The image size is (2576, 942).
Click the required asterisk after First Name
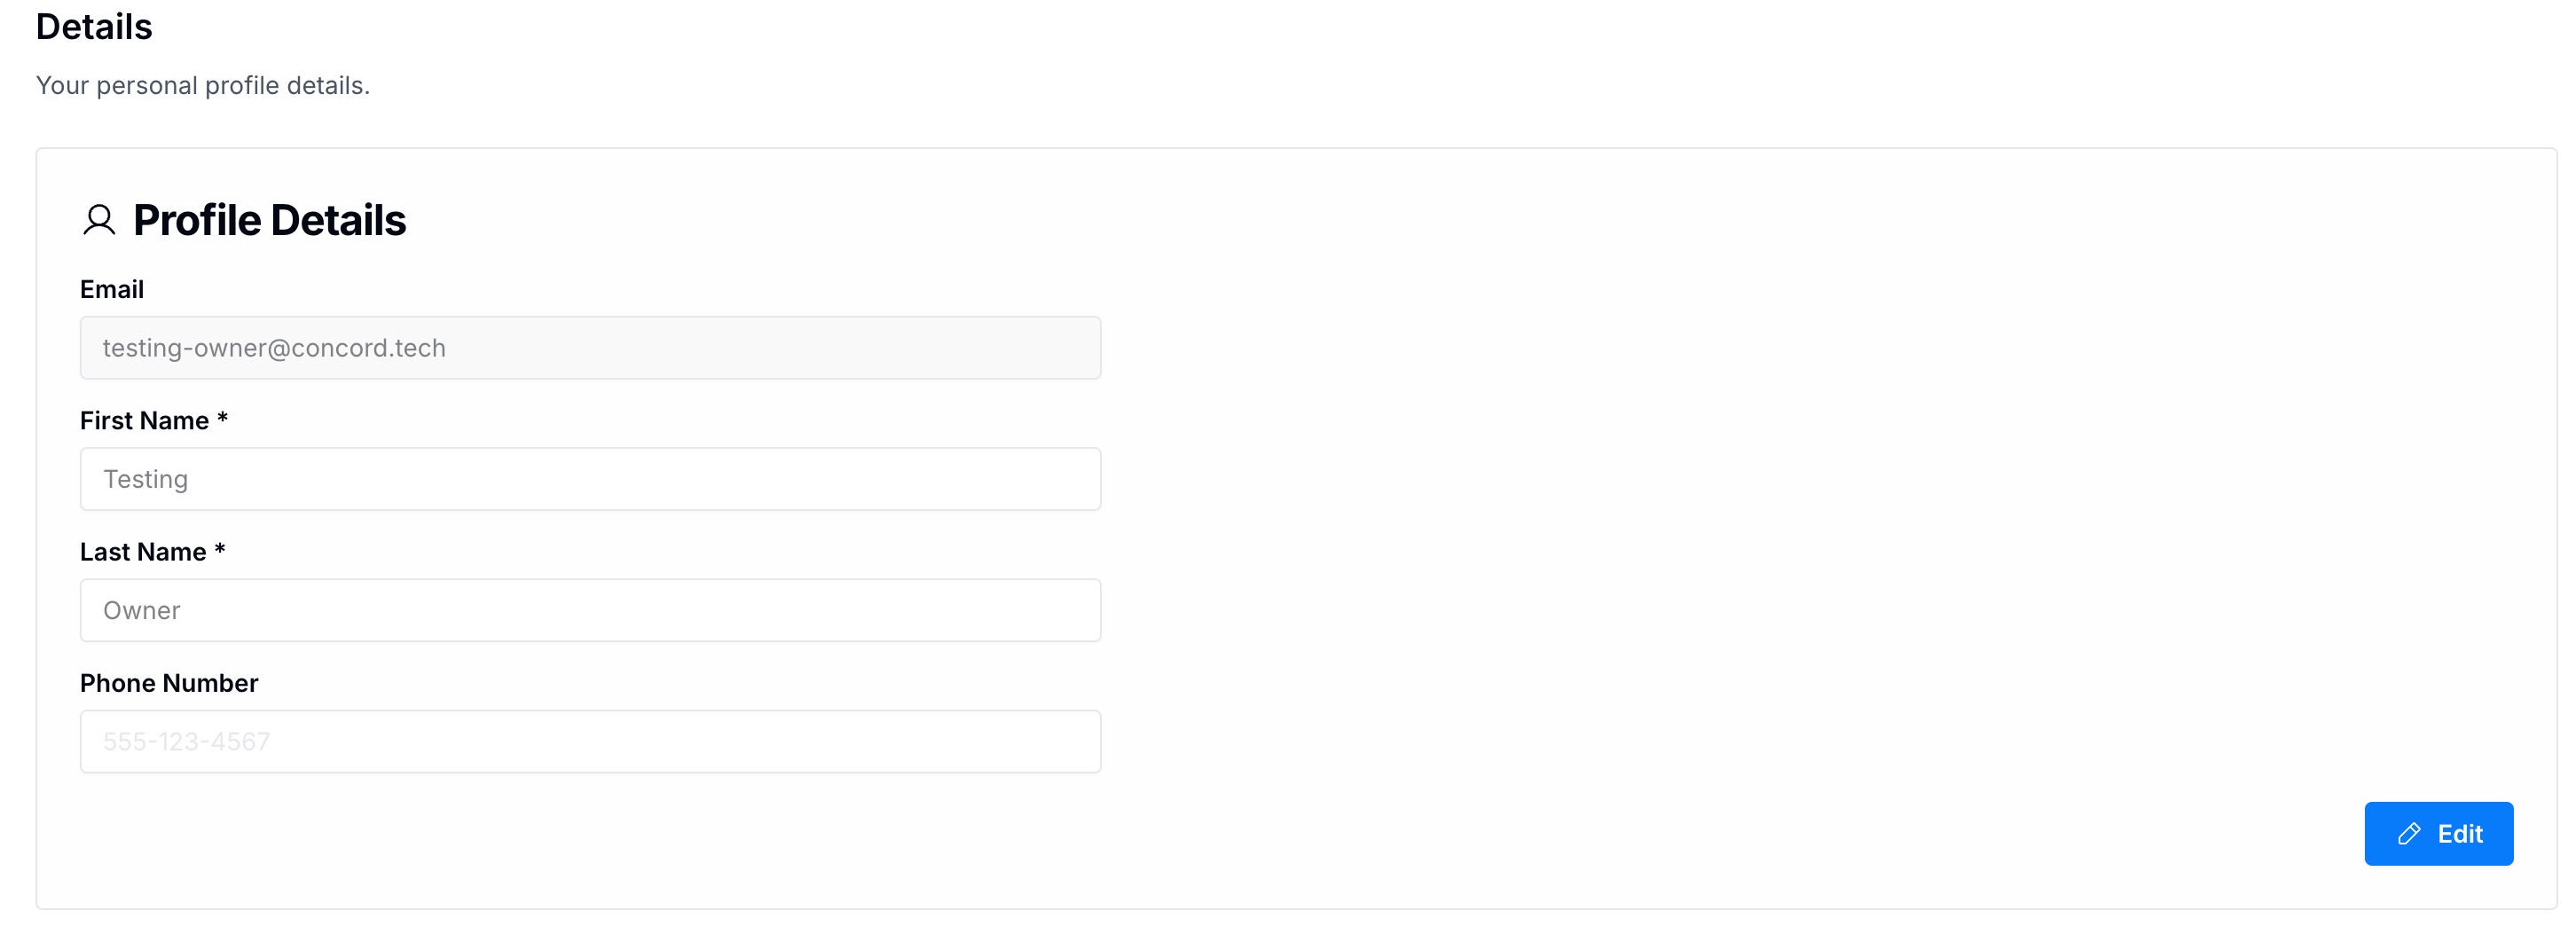point(222,419)
